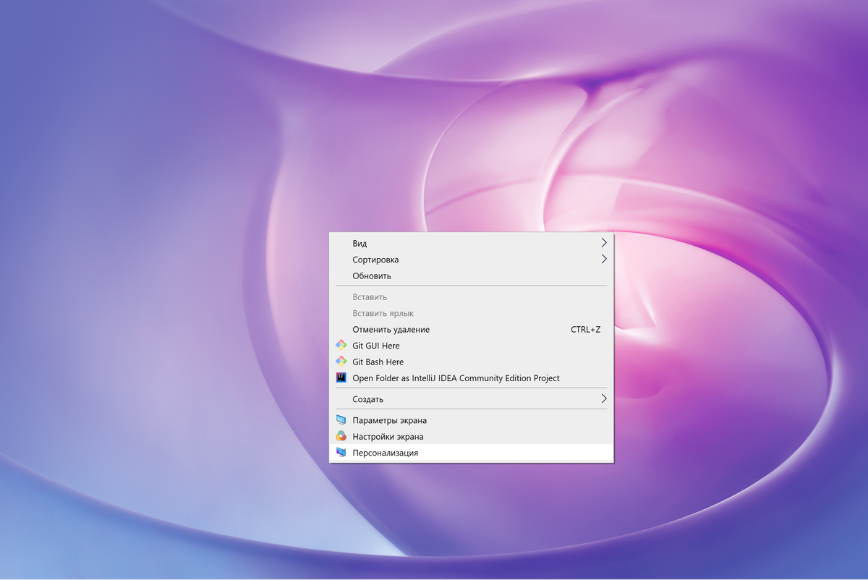Open the Создать submenu entry
The image size is (868, 580).
(x=472, y=399)
